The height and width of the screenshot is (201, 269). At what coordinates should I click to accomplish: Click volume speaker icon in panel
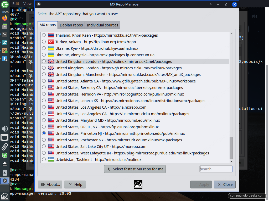5,129
